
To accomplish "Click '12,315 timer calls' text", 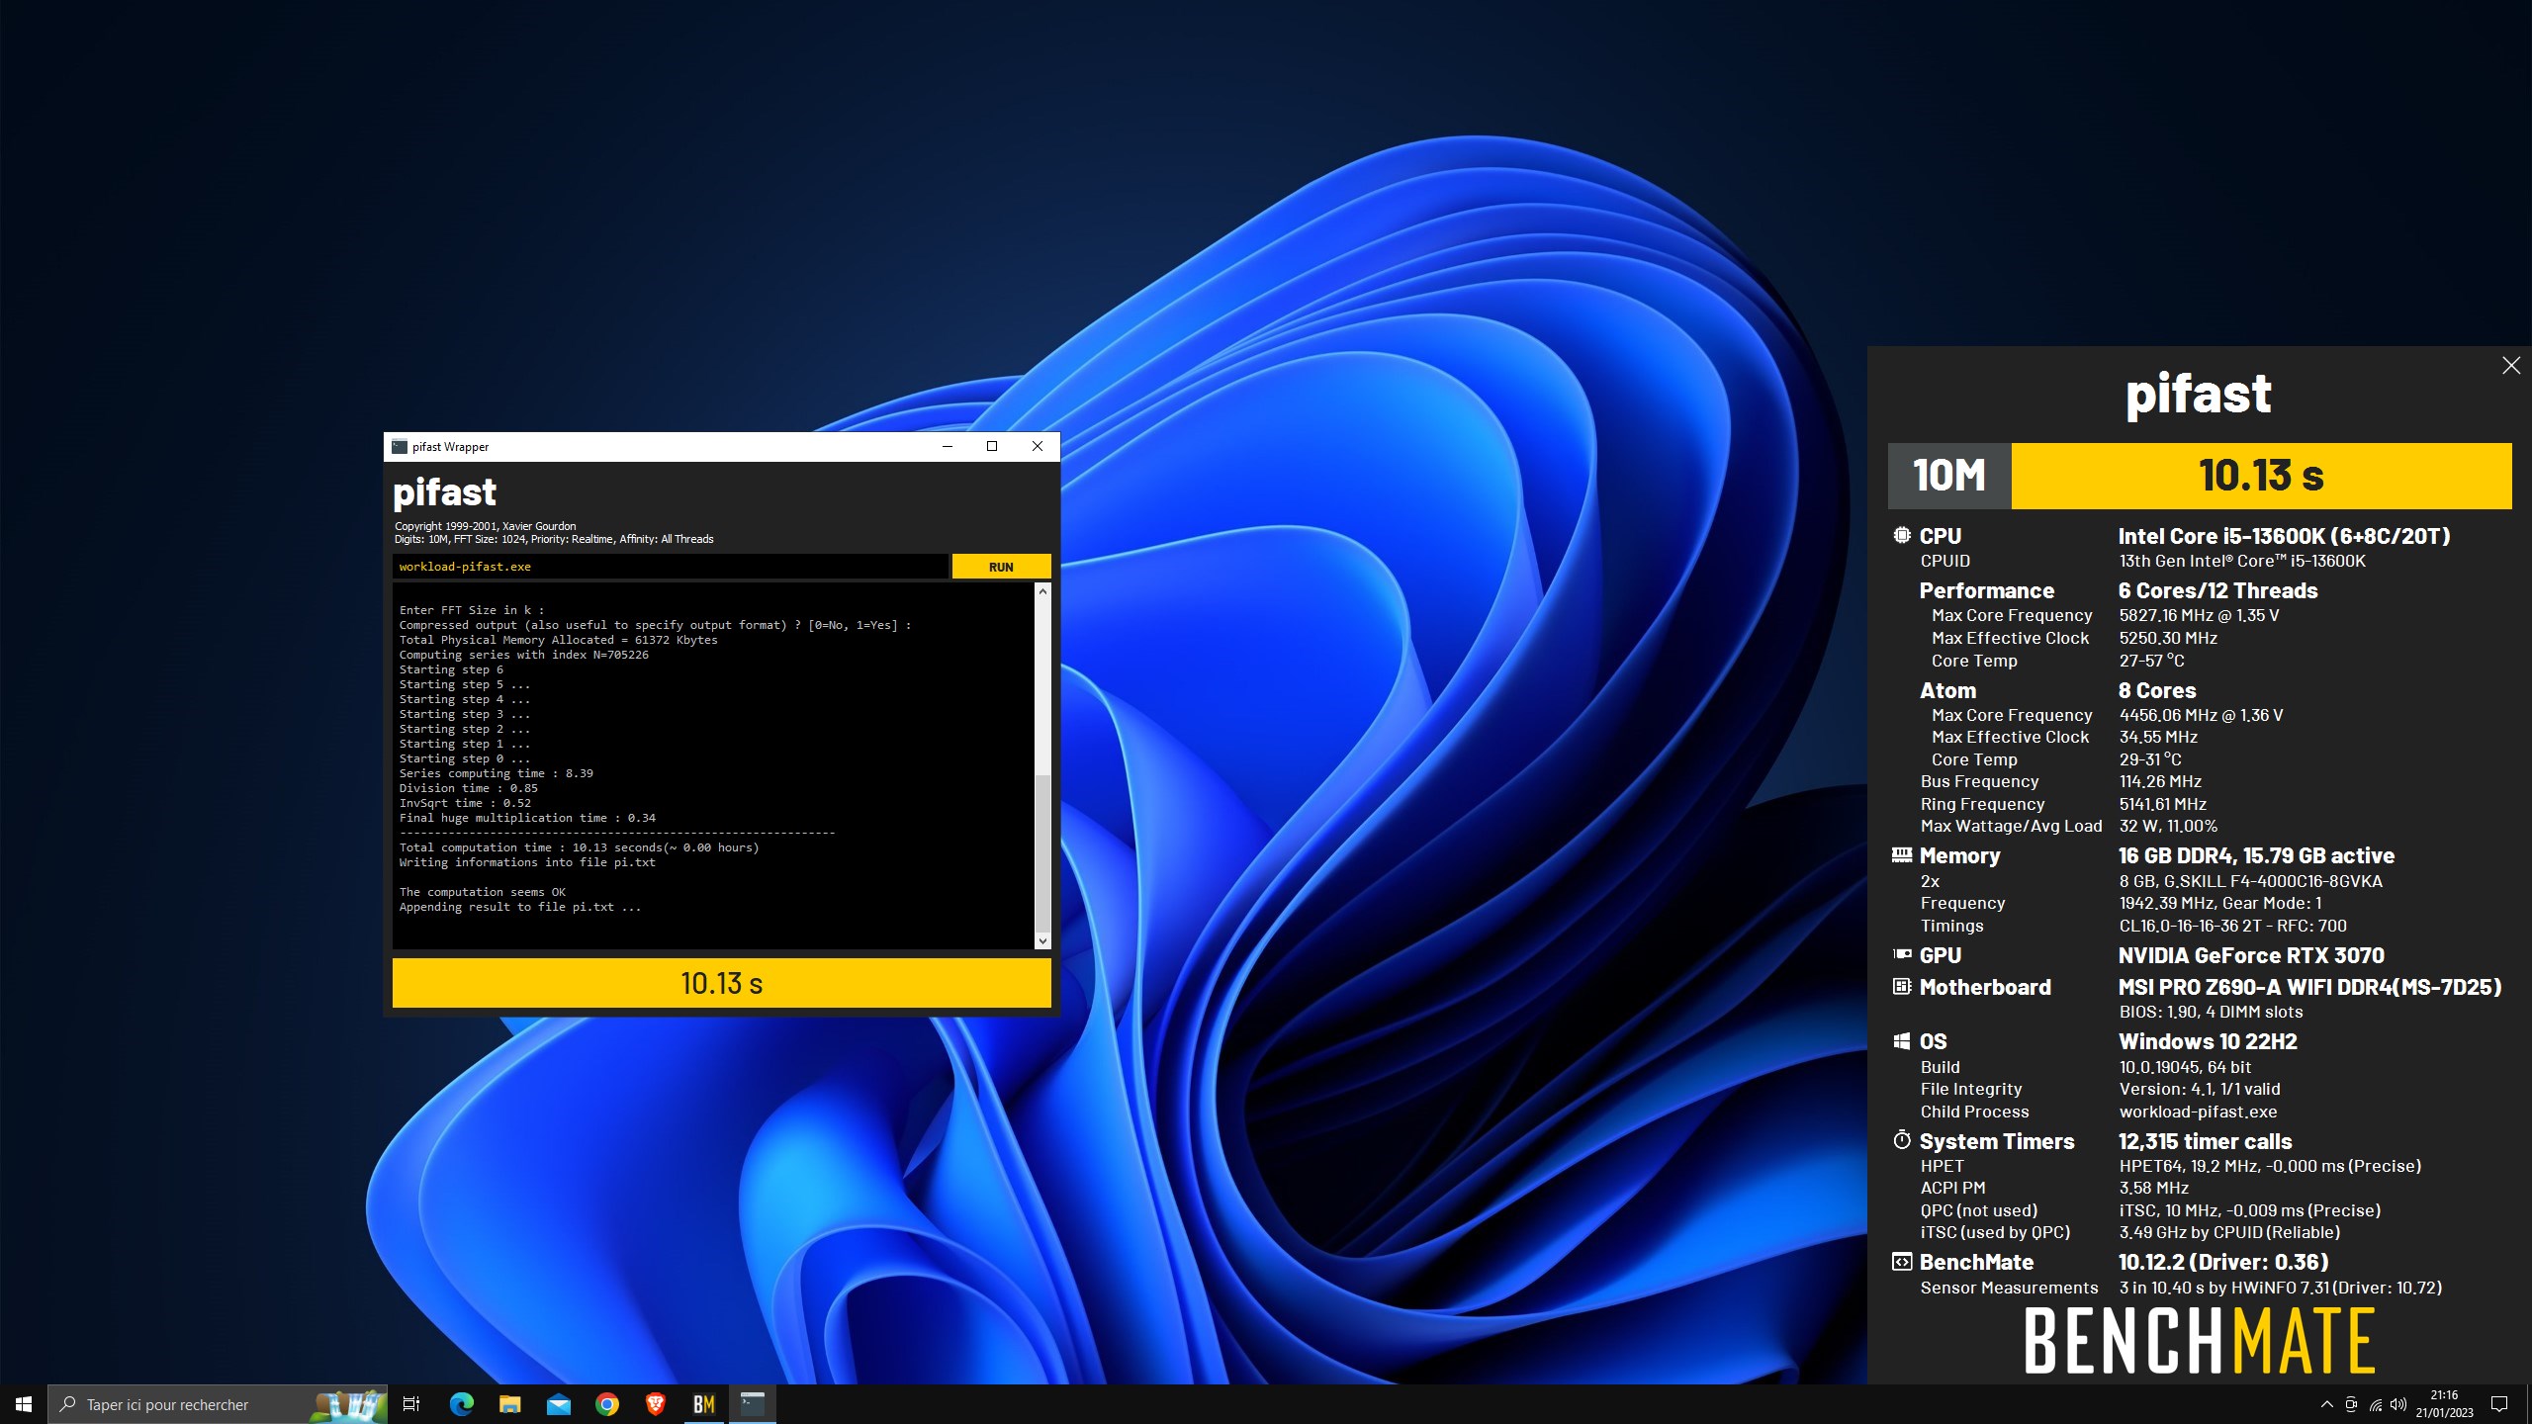I will (x=2206, y=1141).
